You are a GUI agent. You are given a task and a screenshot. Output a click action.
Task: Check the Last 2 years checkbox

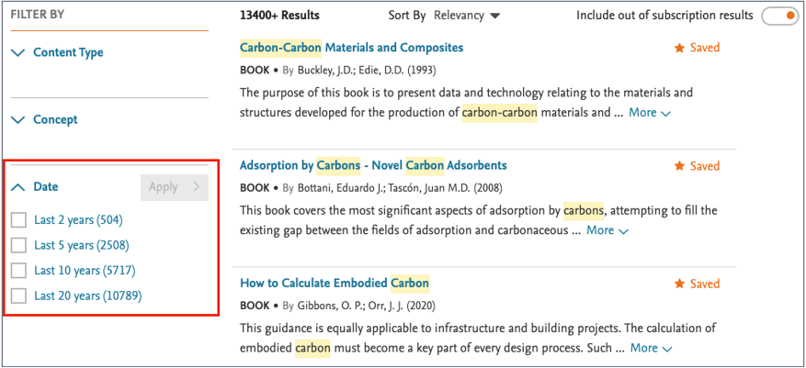point(18,220)
